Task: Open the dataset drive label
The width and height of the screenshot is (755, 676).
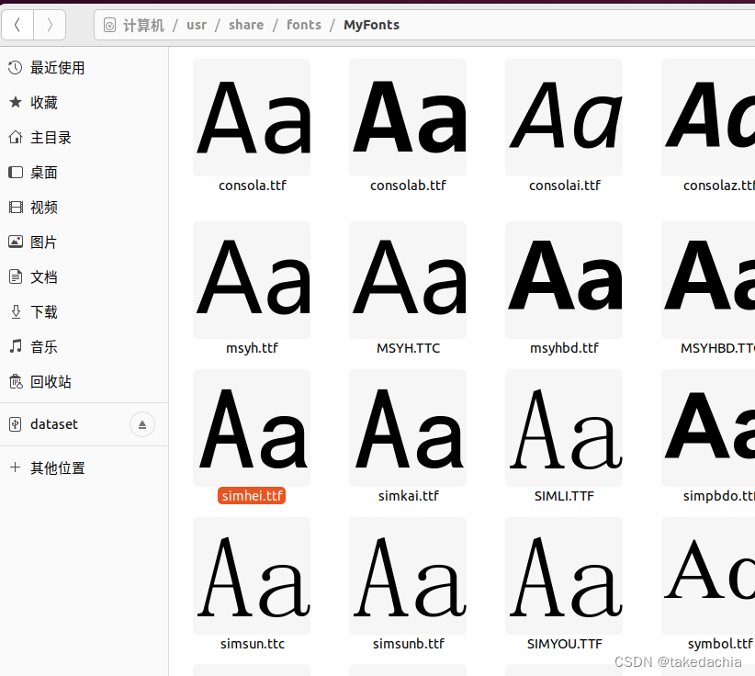Action: click(54, 424)
